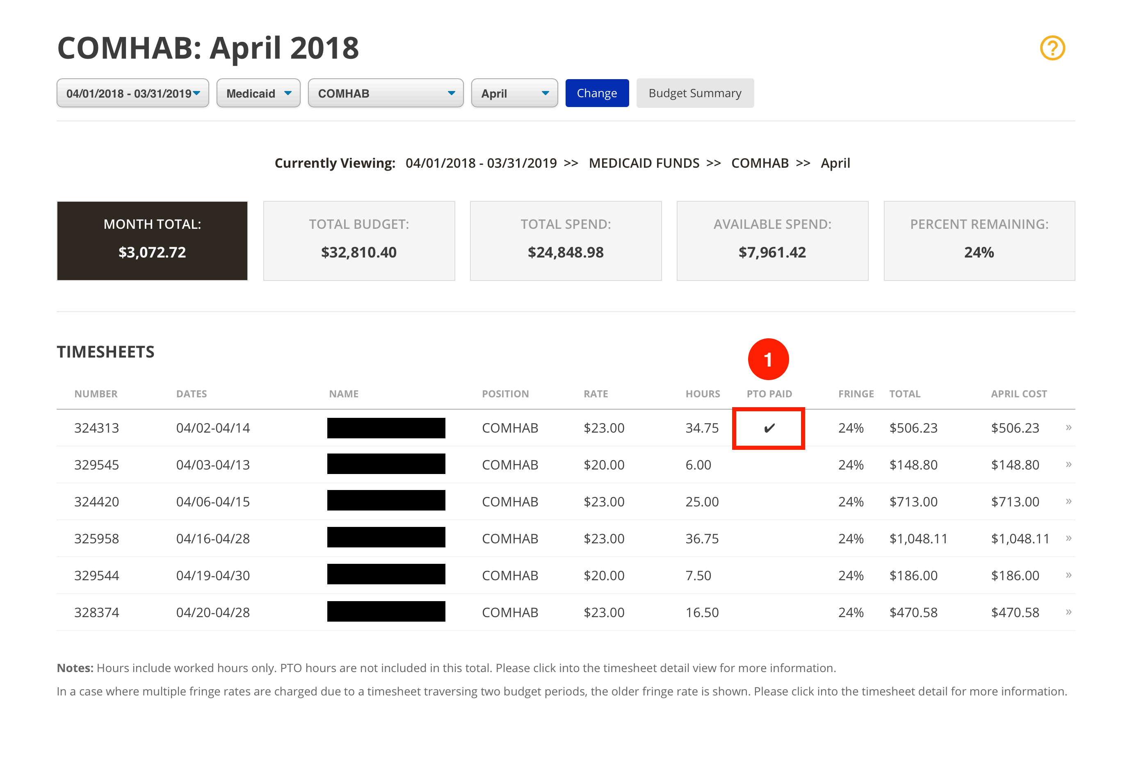Open details arrow for timesheet 324313

tap(1068, 427)
